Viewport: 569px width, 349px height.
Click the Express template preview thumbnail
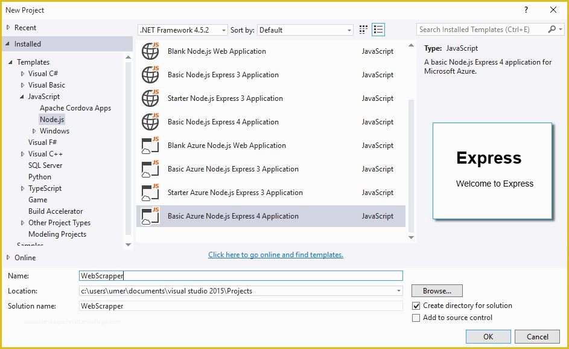(x=492, y=171)
